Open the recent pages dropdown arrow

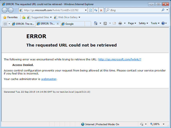coord(15,10)
